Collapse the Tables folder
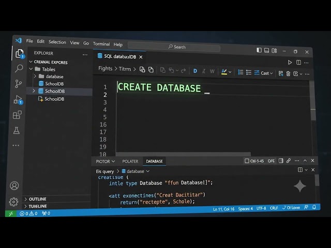 pos(31,69)
